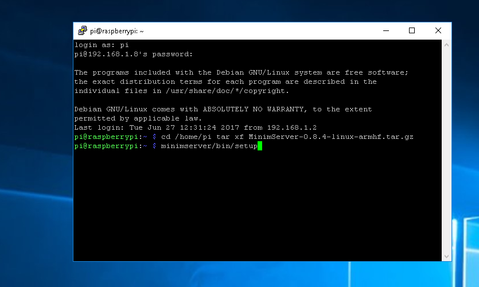Image resolution: width=479 pixels, height=287 pixels.
Task: Click the scrollbar up arrow
Action: [446, 45]
